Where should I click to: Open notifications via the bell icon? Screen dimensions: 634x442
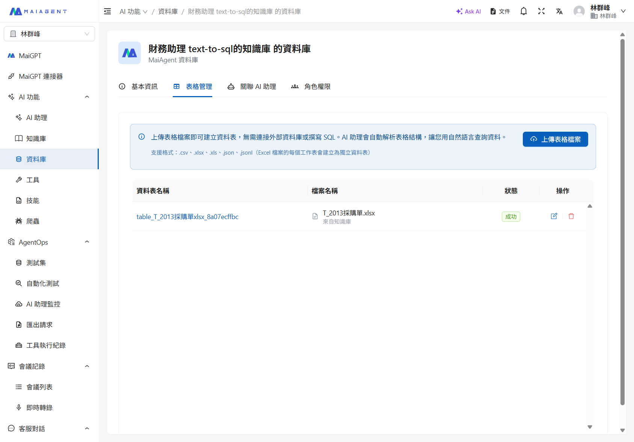click(x=523, y=11)
